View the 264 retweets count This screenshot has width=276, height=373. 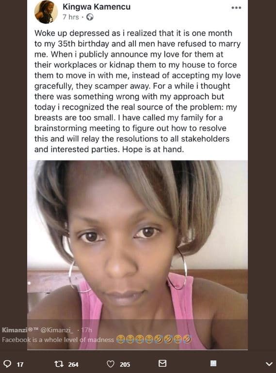tap(73, 364)
